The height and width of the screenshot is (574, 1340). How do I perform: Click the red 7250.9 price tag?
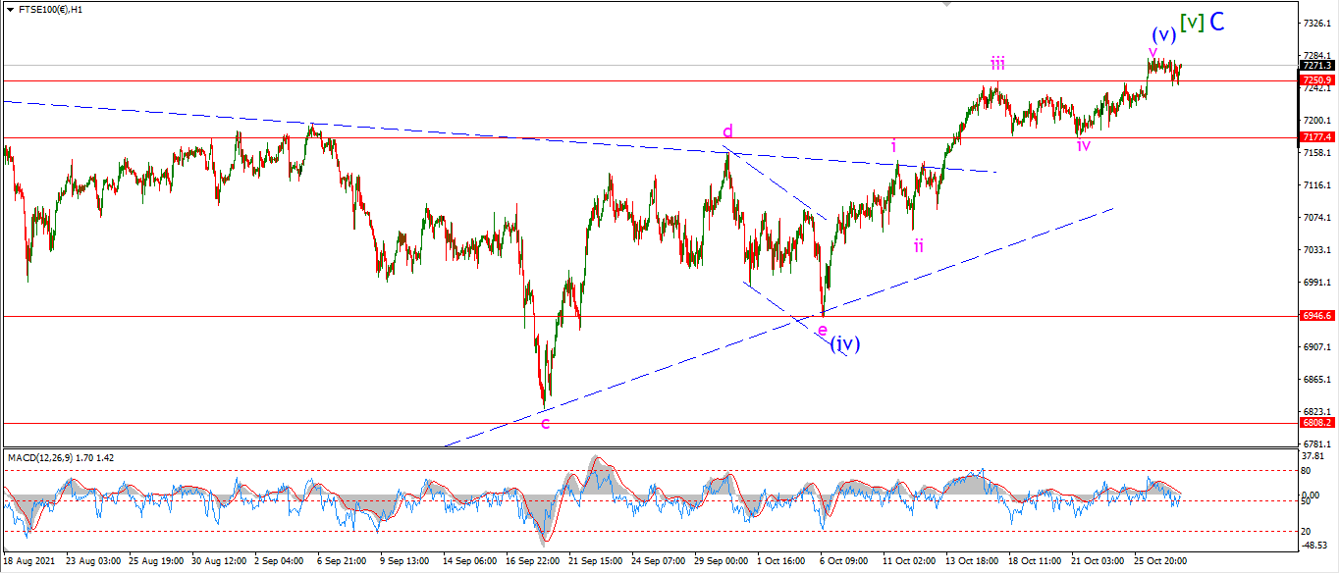point(1316,80)
